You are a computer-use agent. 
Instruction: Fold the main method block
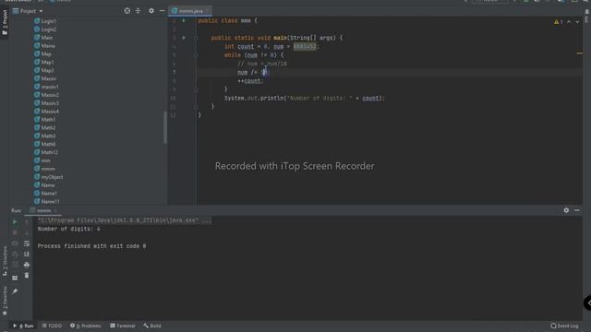196,38
